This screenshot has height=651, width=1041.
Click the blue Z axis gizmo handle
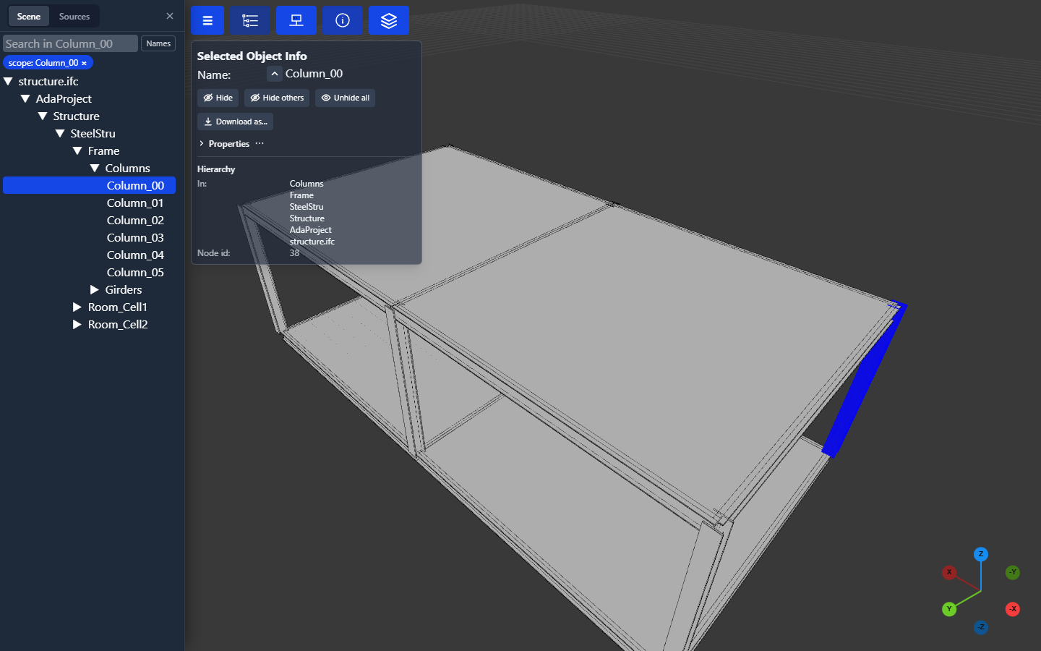tap(981, 554)
